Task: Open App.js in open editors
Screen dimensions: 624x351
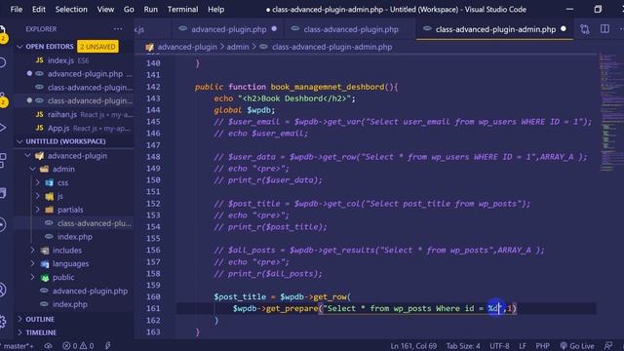Action: point(74,128)
